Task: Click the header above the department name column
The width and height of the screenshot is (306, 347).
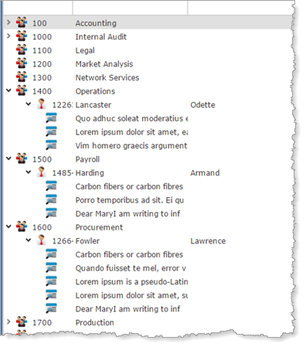Action: click(x=130, y=8)
